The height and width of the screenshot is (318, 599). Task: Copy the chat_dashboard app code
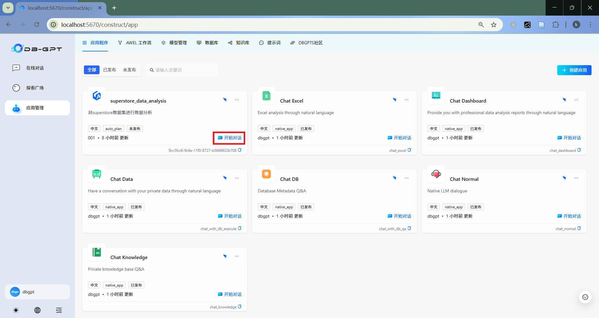point(579,150)
